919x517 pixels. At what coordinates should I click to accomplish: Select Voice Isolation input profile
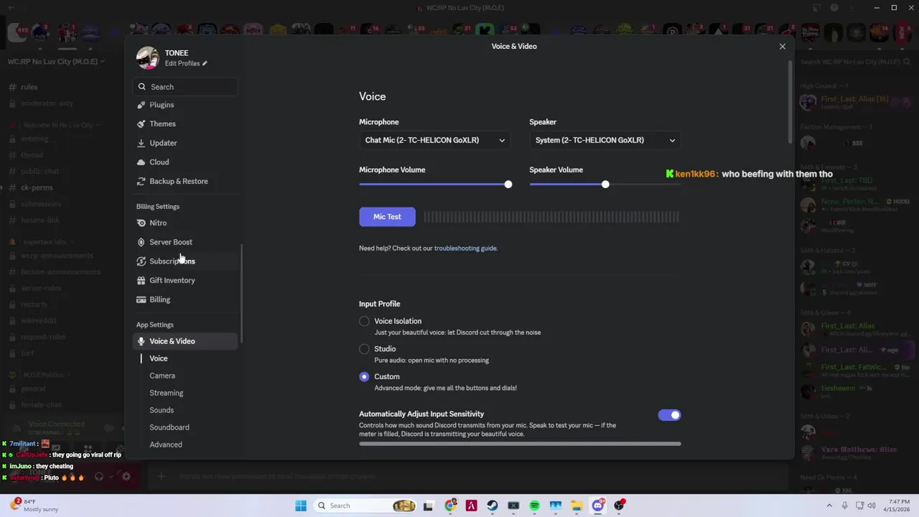(364, 321)
